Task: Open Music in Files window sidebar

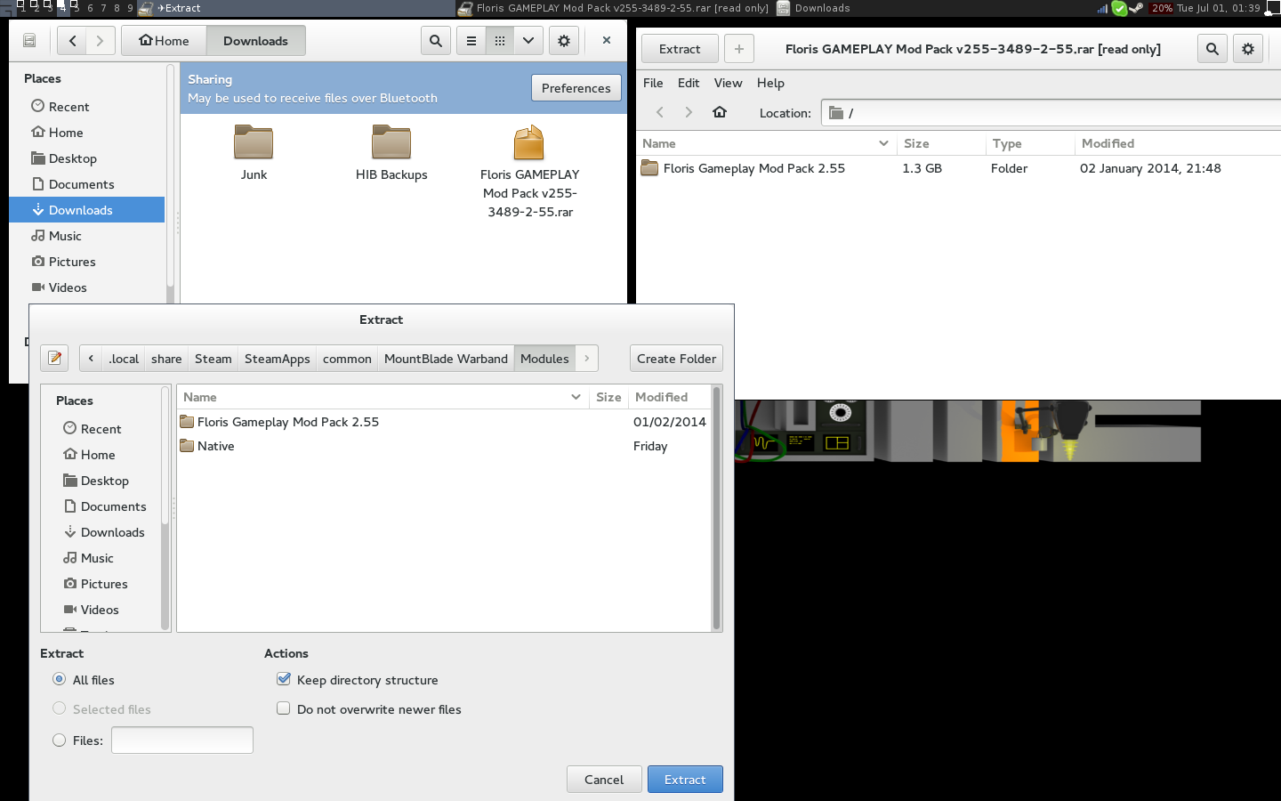Action: pyautogui.click(x=87, y=236)
